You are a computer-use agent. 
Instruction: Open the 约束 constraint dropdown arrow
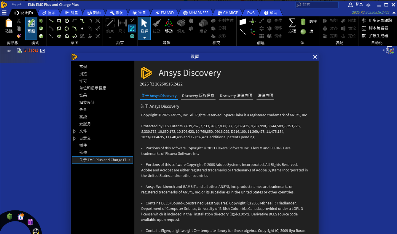pos(110,38)
